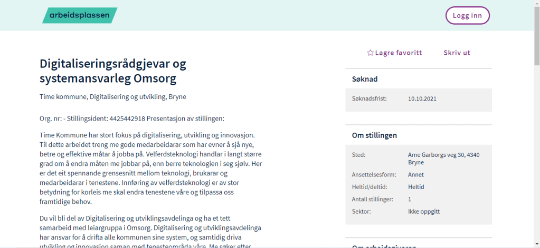Image resolution: width=540 pixels, height=248 pixels.
Task: Click the paragraph starting with Time Kommune
Action: (x=150, y=168)
